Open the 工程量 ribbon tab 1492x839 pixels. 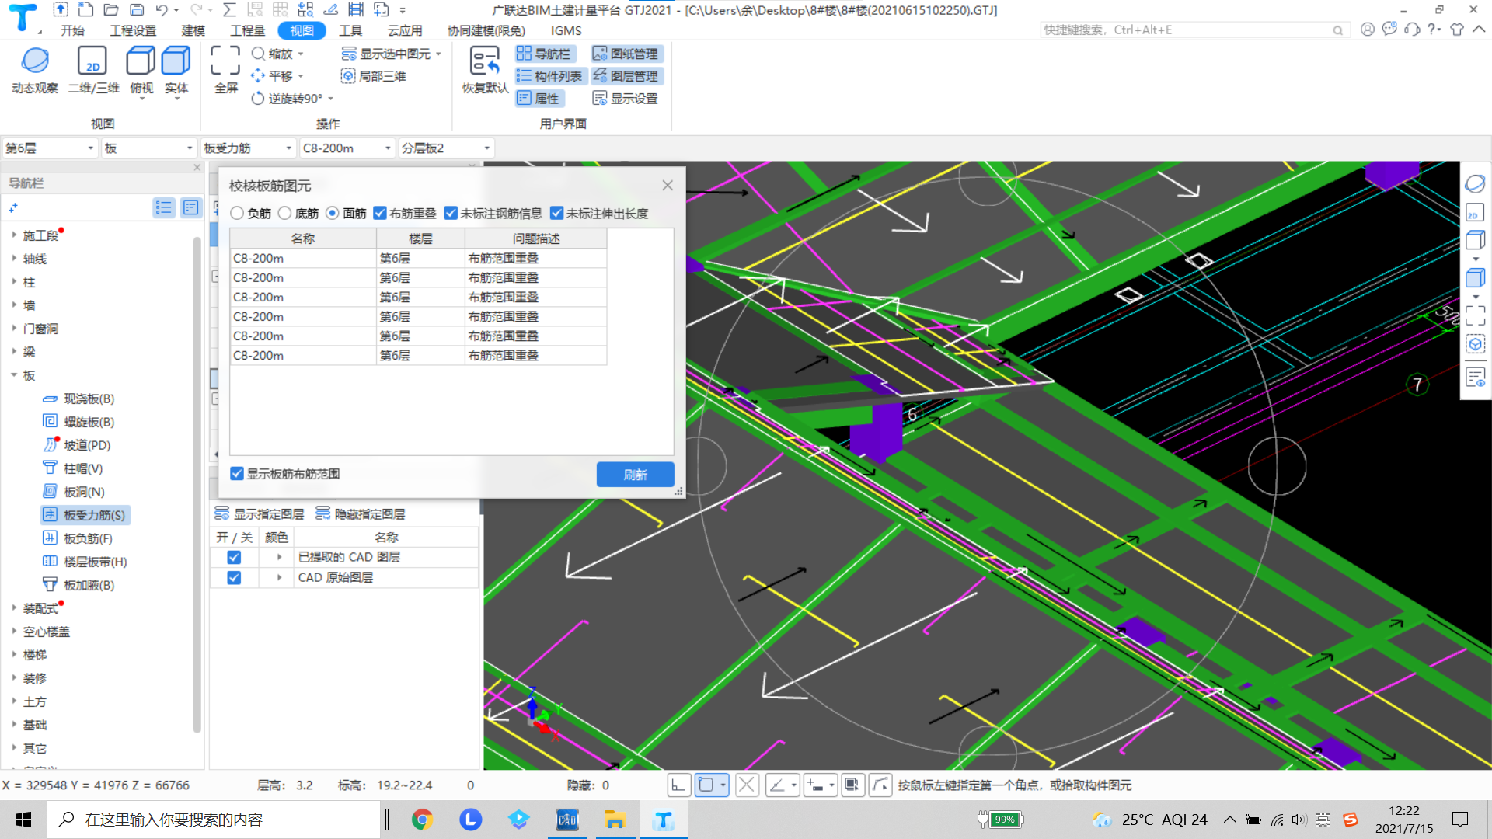pyautogui.click(x=247, y=30)
